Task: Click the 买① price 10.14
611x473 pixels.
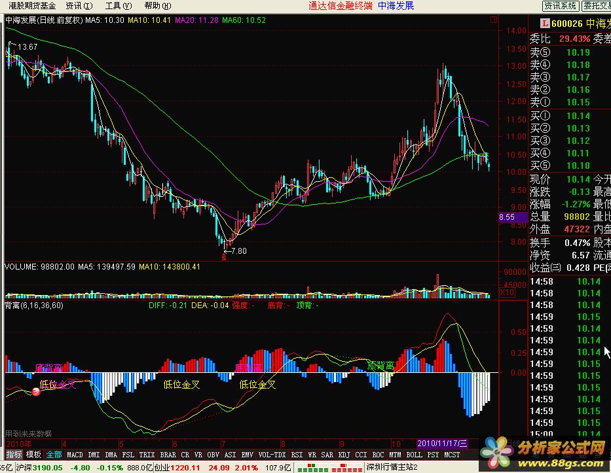Action: (578, 116)
